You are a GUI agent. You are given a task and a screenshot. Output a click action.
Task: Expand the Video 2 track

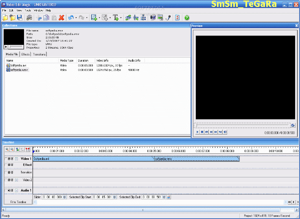click(x=16, y=180)
